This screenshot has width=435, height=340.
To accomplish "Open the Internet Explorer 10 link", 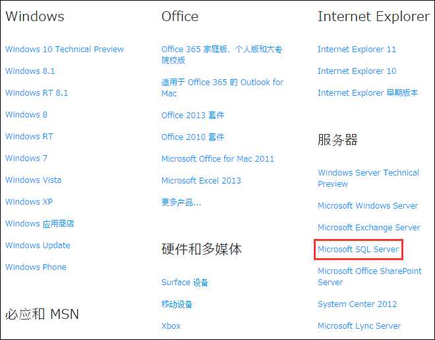I will [357, 71].
